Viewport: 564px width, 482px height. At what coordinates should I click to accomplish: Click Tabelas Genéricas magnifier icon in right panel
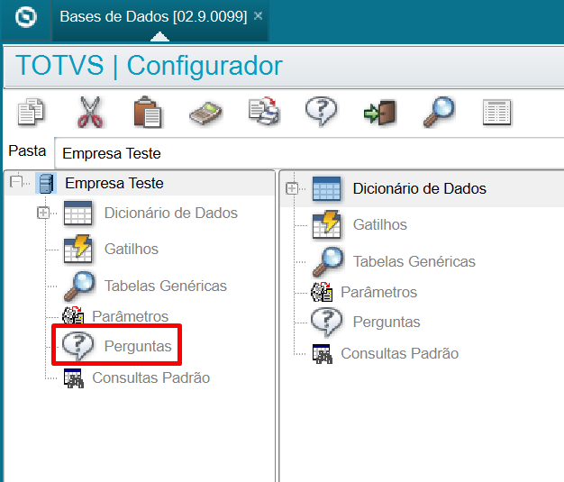(x=328, y=261)
